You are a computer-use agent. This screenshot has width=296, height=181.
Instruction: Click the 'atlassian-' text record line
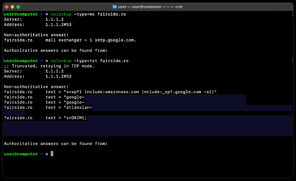pos(48,108)
